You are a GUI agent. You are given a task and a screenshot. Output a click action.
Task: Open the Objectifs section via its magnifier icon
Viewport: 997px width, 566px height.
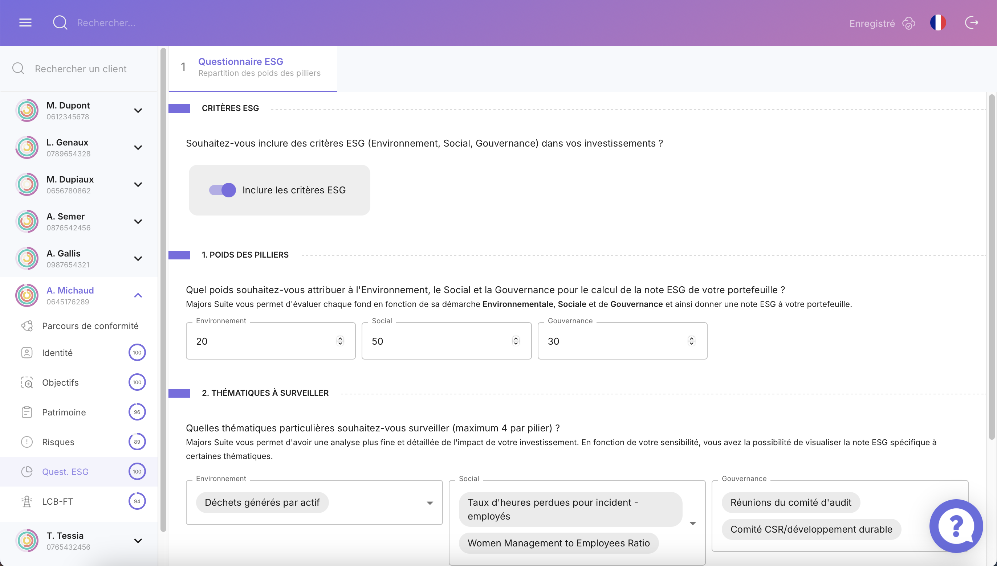[27, 382]
